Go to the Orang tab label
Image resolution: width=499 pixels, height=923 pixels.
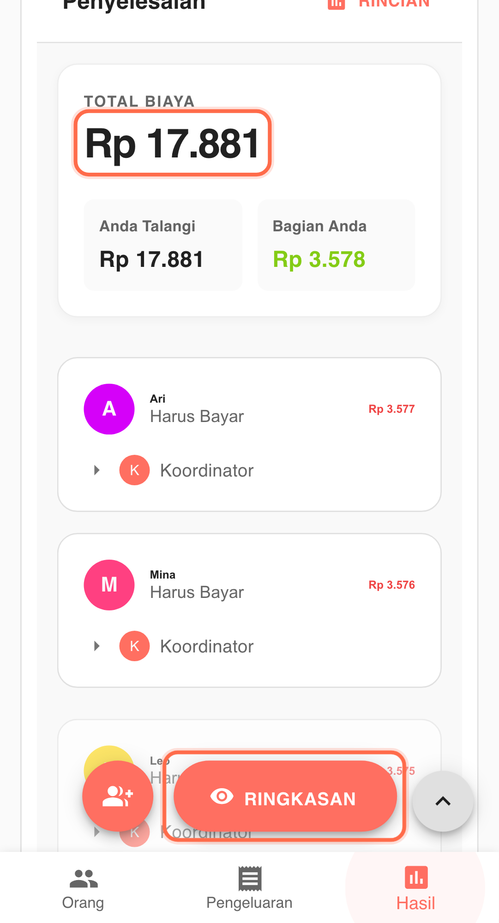click(x=83, y=903)
